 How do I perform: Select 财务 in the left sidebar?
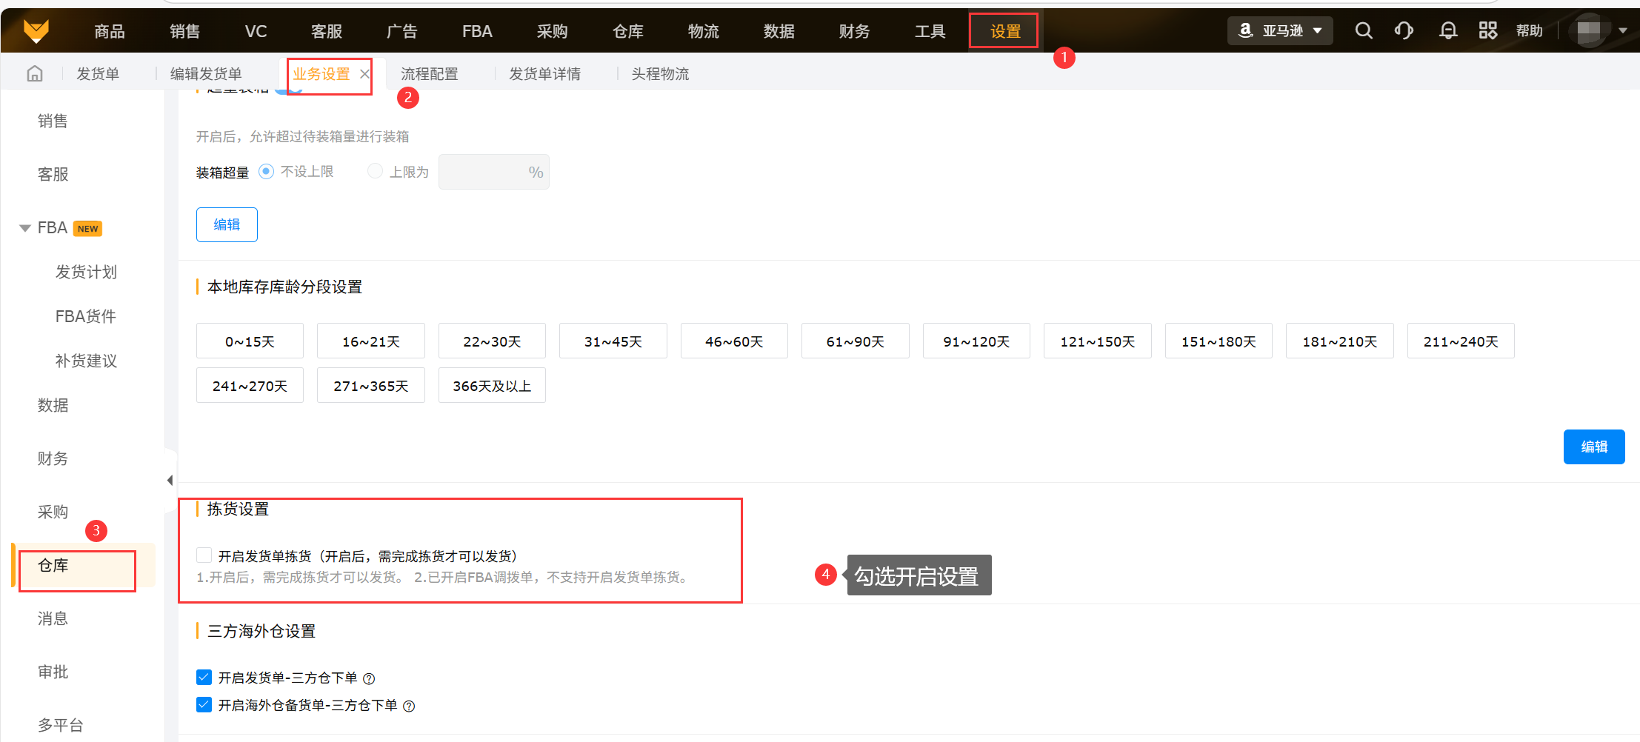pyautogui.click(x=53, y=458)
